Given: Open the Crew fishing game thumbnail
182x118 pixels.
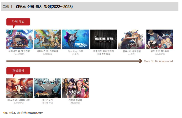Looking at the screenshot, I should coord(76,39).
